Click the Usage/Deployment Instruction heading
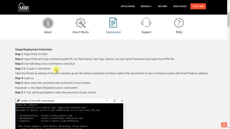Screen dimensions: 230x129 (33, 49)
